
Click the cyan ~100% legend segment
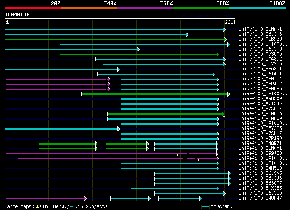click(x=258, y=8)
